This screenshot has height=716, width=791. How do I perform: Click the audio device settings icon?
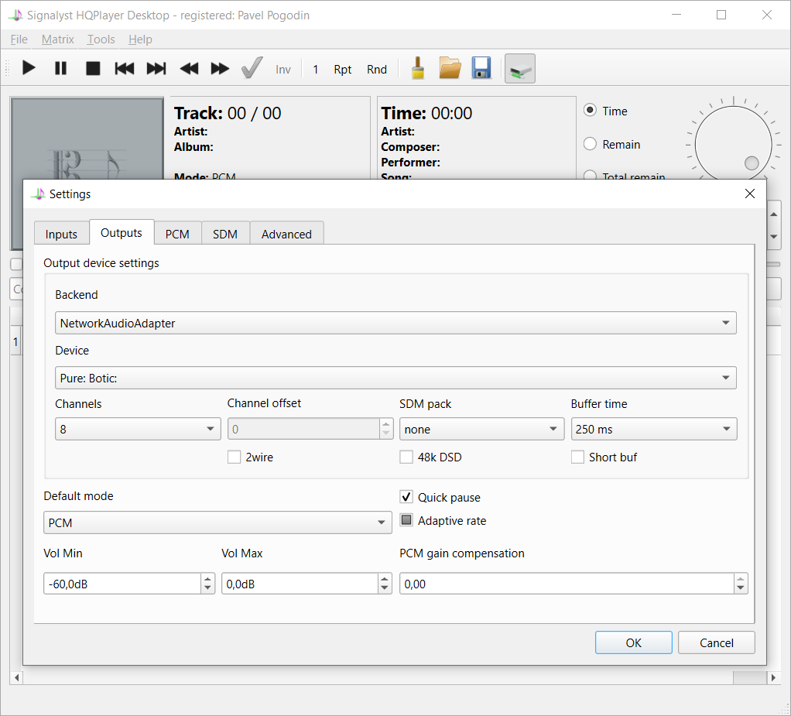pyautogui.click(x=519, y=69)
